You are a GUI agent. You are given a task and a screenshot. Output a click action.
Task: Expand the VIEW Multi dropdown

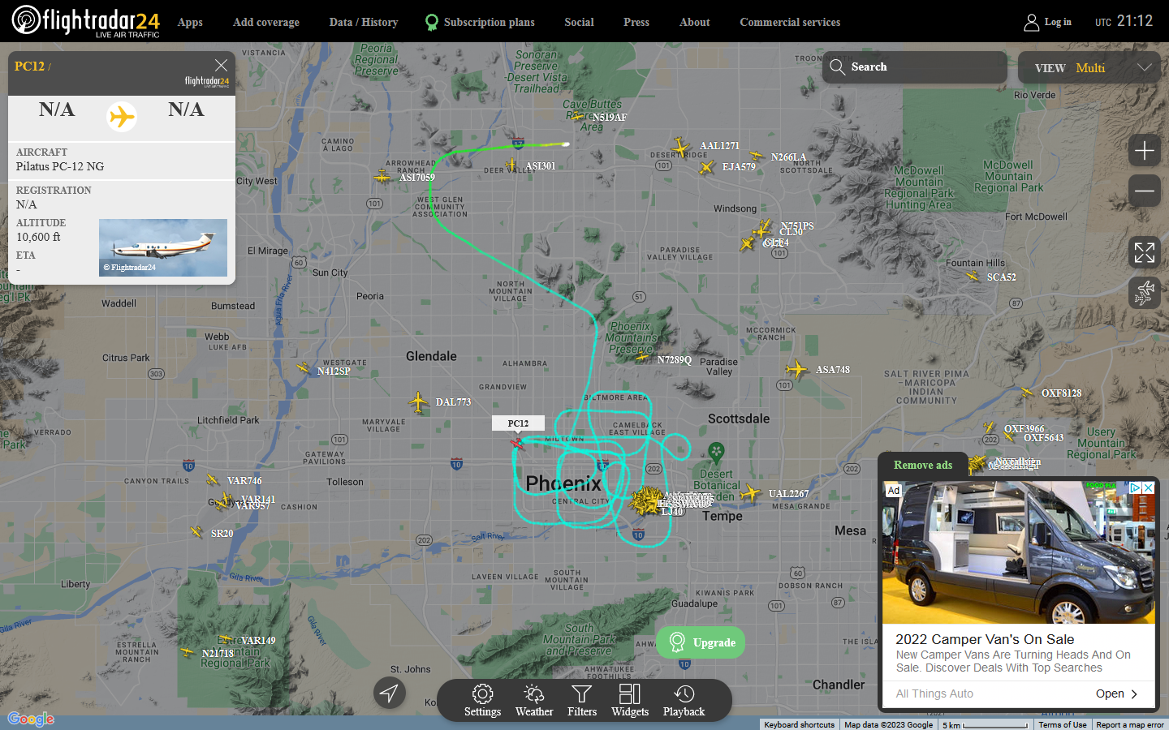click(x=1089, y=67)
